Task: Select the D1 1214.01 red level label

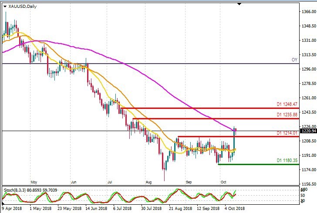Action: [287, 133]
